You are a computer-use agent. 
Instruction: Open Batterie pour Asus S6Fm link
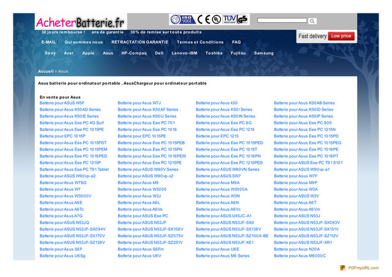point(141,249)
